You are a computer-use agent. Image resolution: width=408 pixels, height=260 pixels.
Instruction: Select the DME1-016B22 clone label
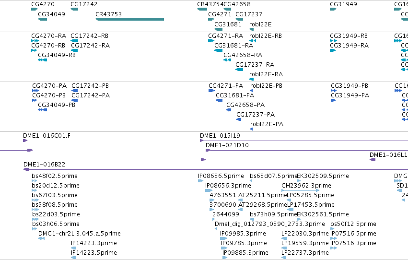pos(44,165)
